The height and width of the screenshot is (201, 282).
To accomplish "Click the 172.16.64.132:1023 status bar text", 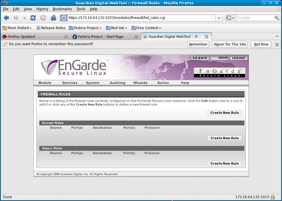I will click(252, 197).
